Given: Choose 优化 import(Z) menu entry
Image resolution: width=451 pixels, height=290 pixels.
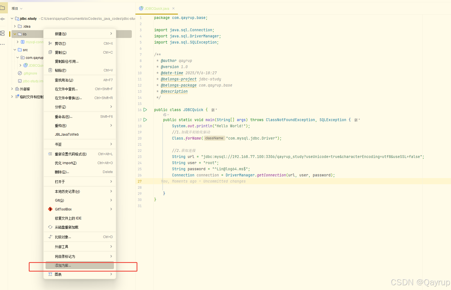Looking at the screenshot, I should tap(80, 163).
